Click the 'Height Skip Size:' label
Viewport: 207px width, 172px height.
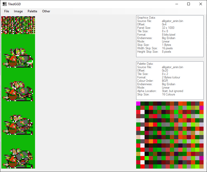[x=148, y=52]
